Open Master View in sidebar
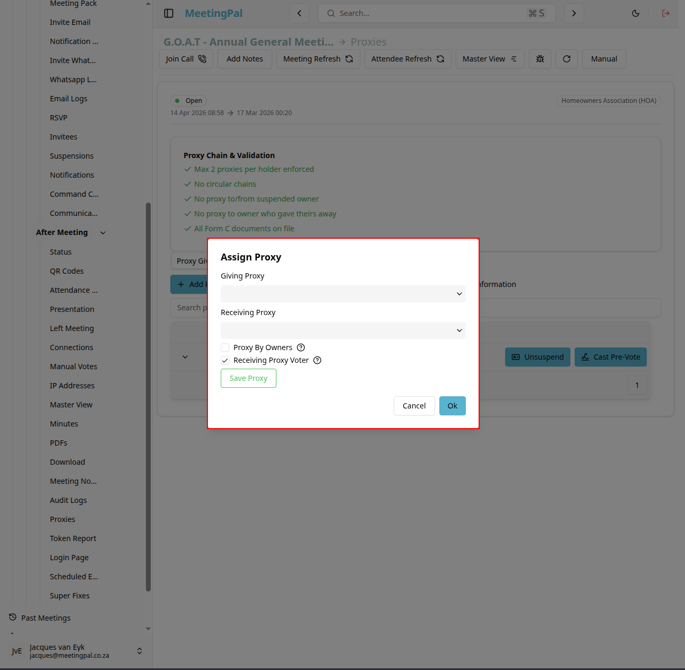The height and width of the screenshot is (670, 685). pyautogui.click(x=71, y=405)
